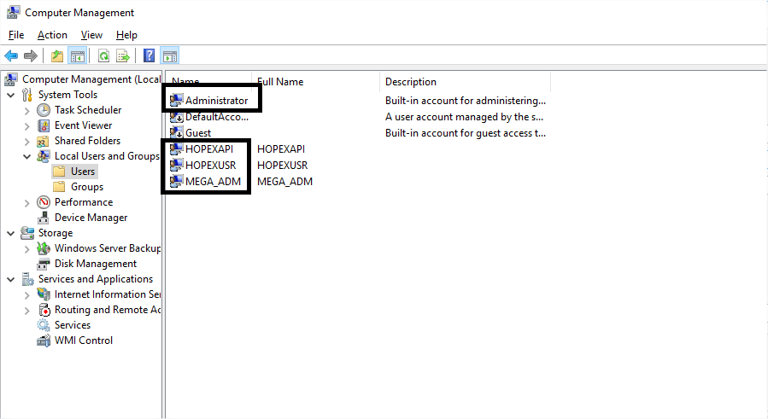Sort by the Full Name column header
Image resolution: width=768 pixels, height=419 pixels.
tap(316, 82)
